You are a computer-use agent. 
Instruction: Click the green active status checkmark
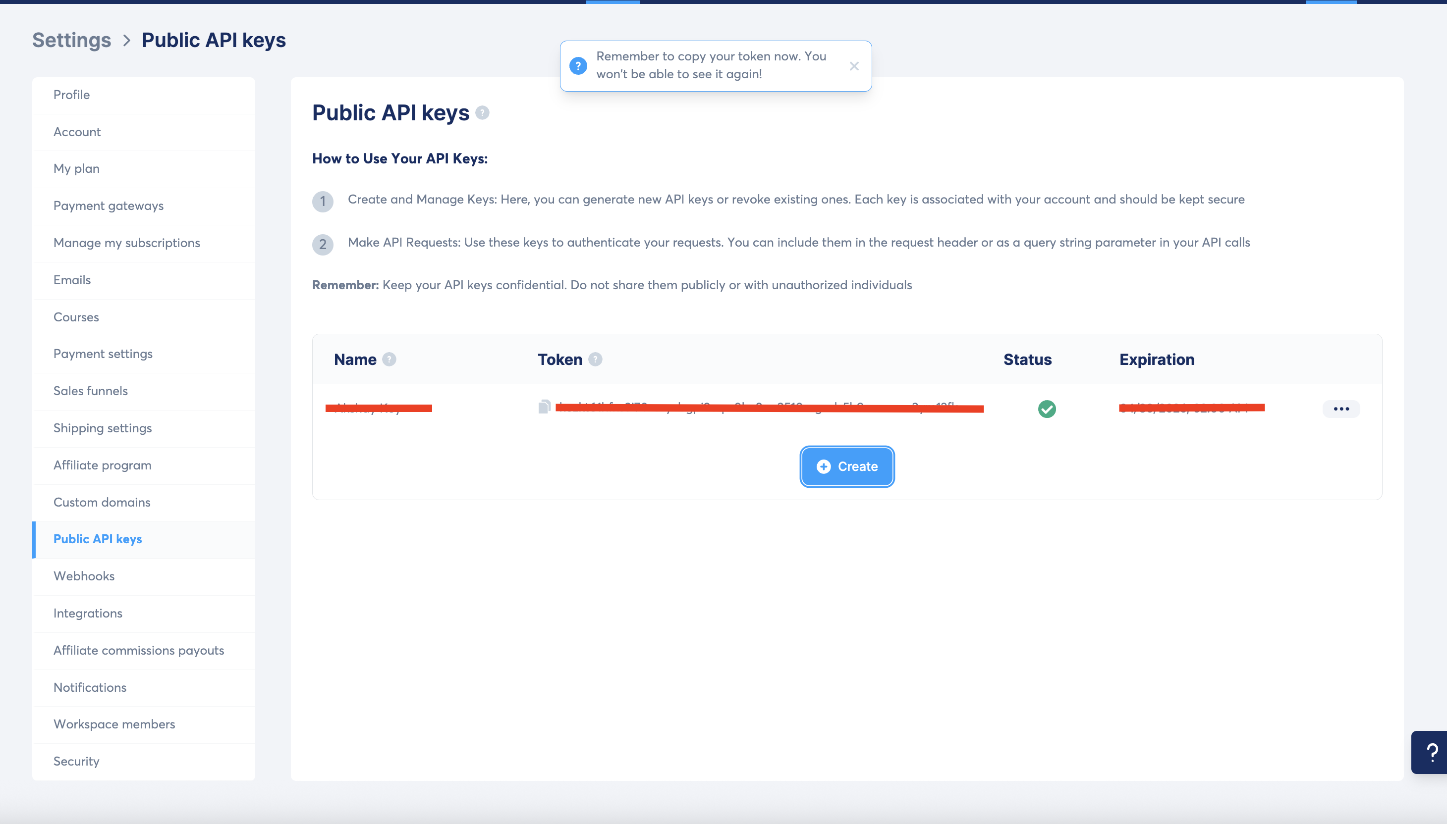1047,409
